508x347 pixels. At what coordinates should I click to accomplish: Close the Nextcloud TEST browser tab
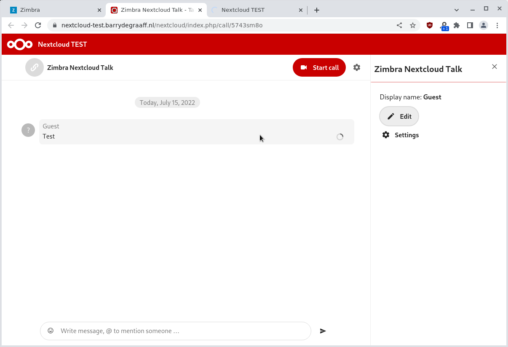[x=301, y=10]
